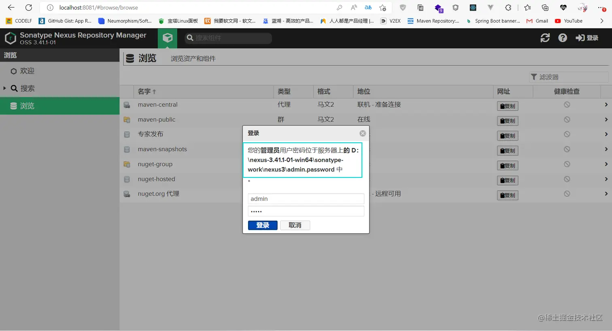The image size is (612, 331).
Task: Expand maven-central row chevron
Action: click(606, 105)
